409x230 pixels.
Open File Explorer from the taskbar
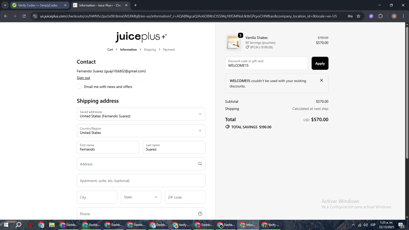pyautogui.click(x=52, y=225)
